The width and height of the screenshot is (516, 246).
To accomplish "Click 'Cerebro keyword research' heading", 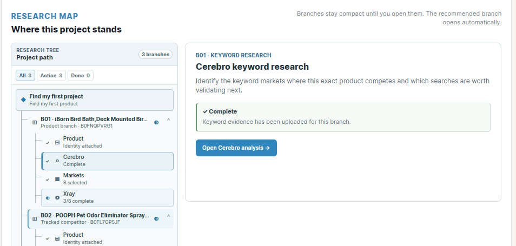I will 252,67.
